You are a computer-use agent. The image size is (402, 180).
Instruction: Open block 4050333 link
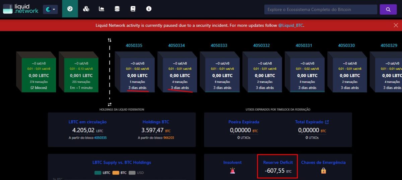[x=219, y=45]
